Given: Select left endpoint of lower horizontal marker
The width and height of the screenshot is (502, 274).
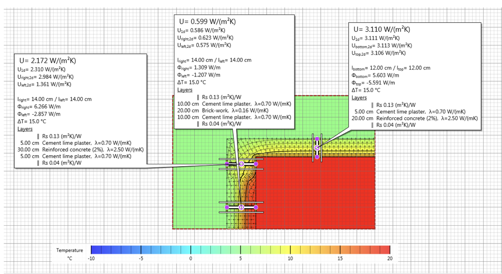Looking at the screenshot, I should tap(227, 207).
